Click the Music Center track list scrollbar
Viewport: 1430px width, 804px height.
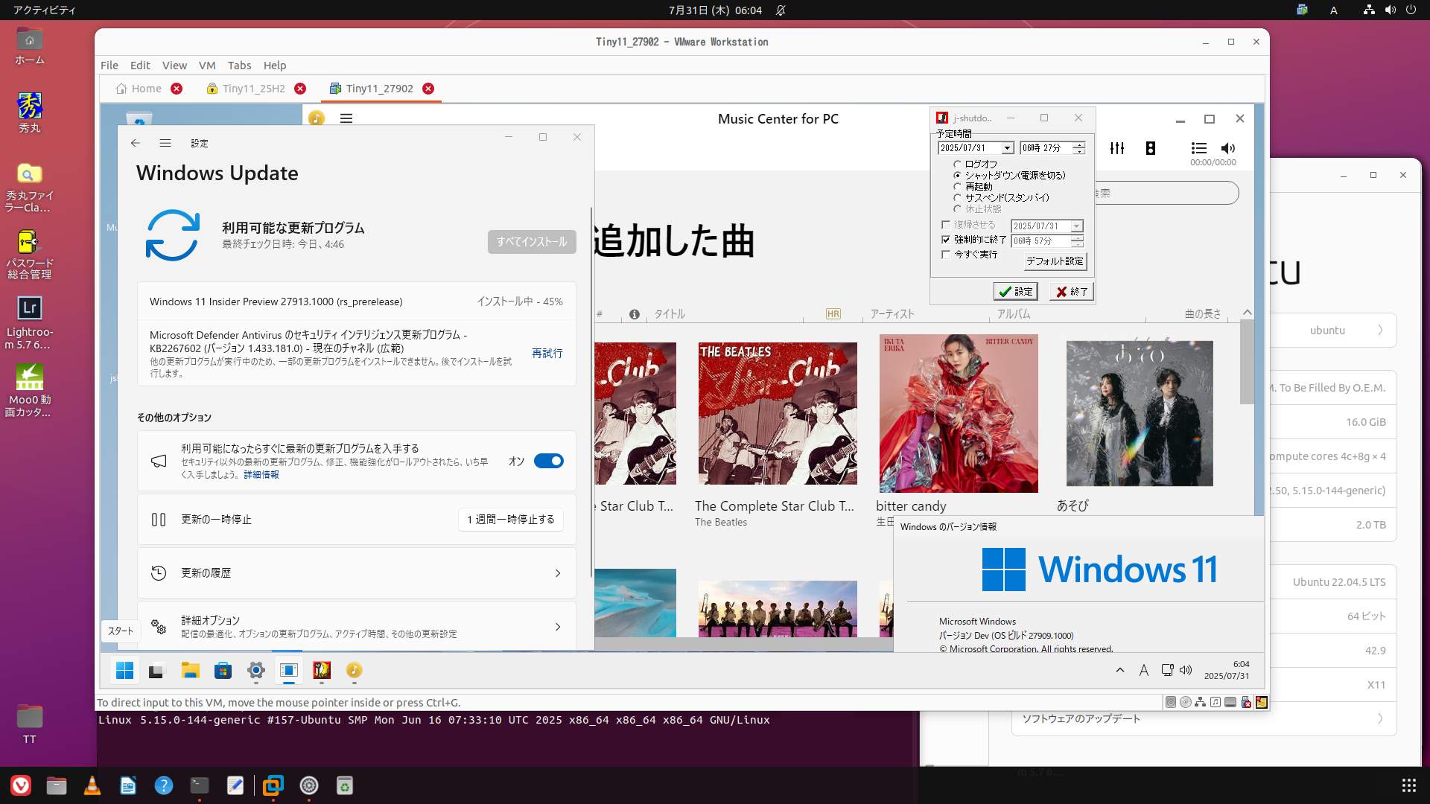(1247, 363)
